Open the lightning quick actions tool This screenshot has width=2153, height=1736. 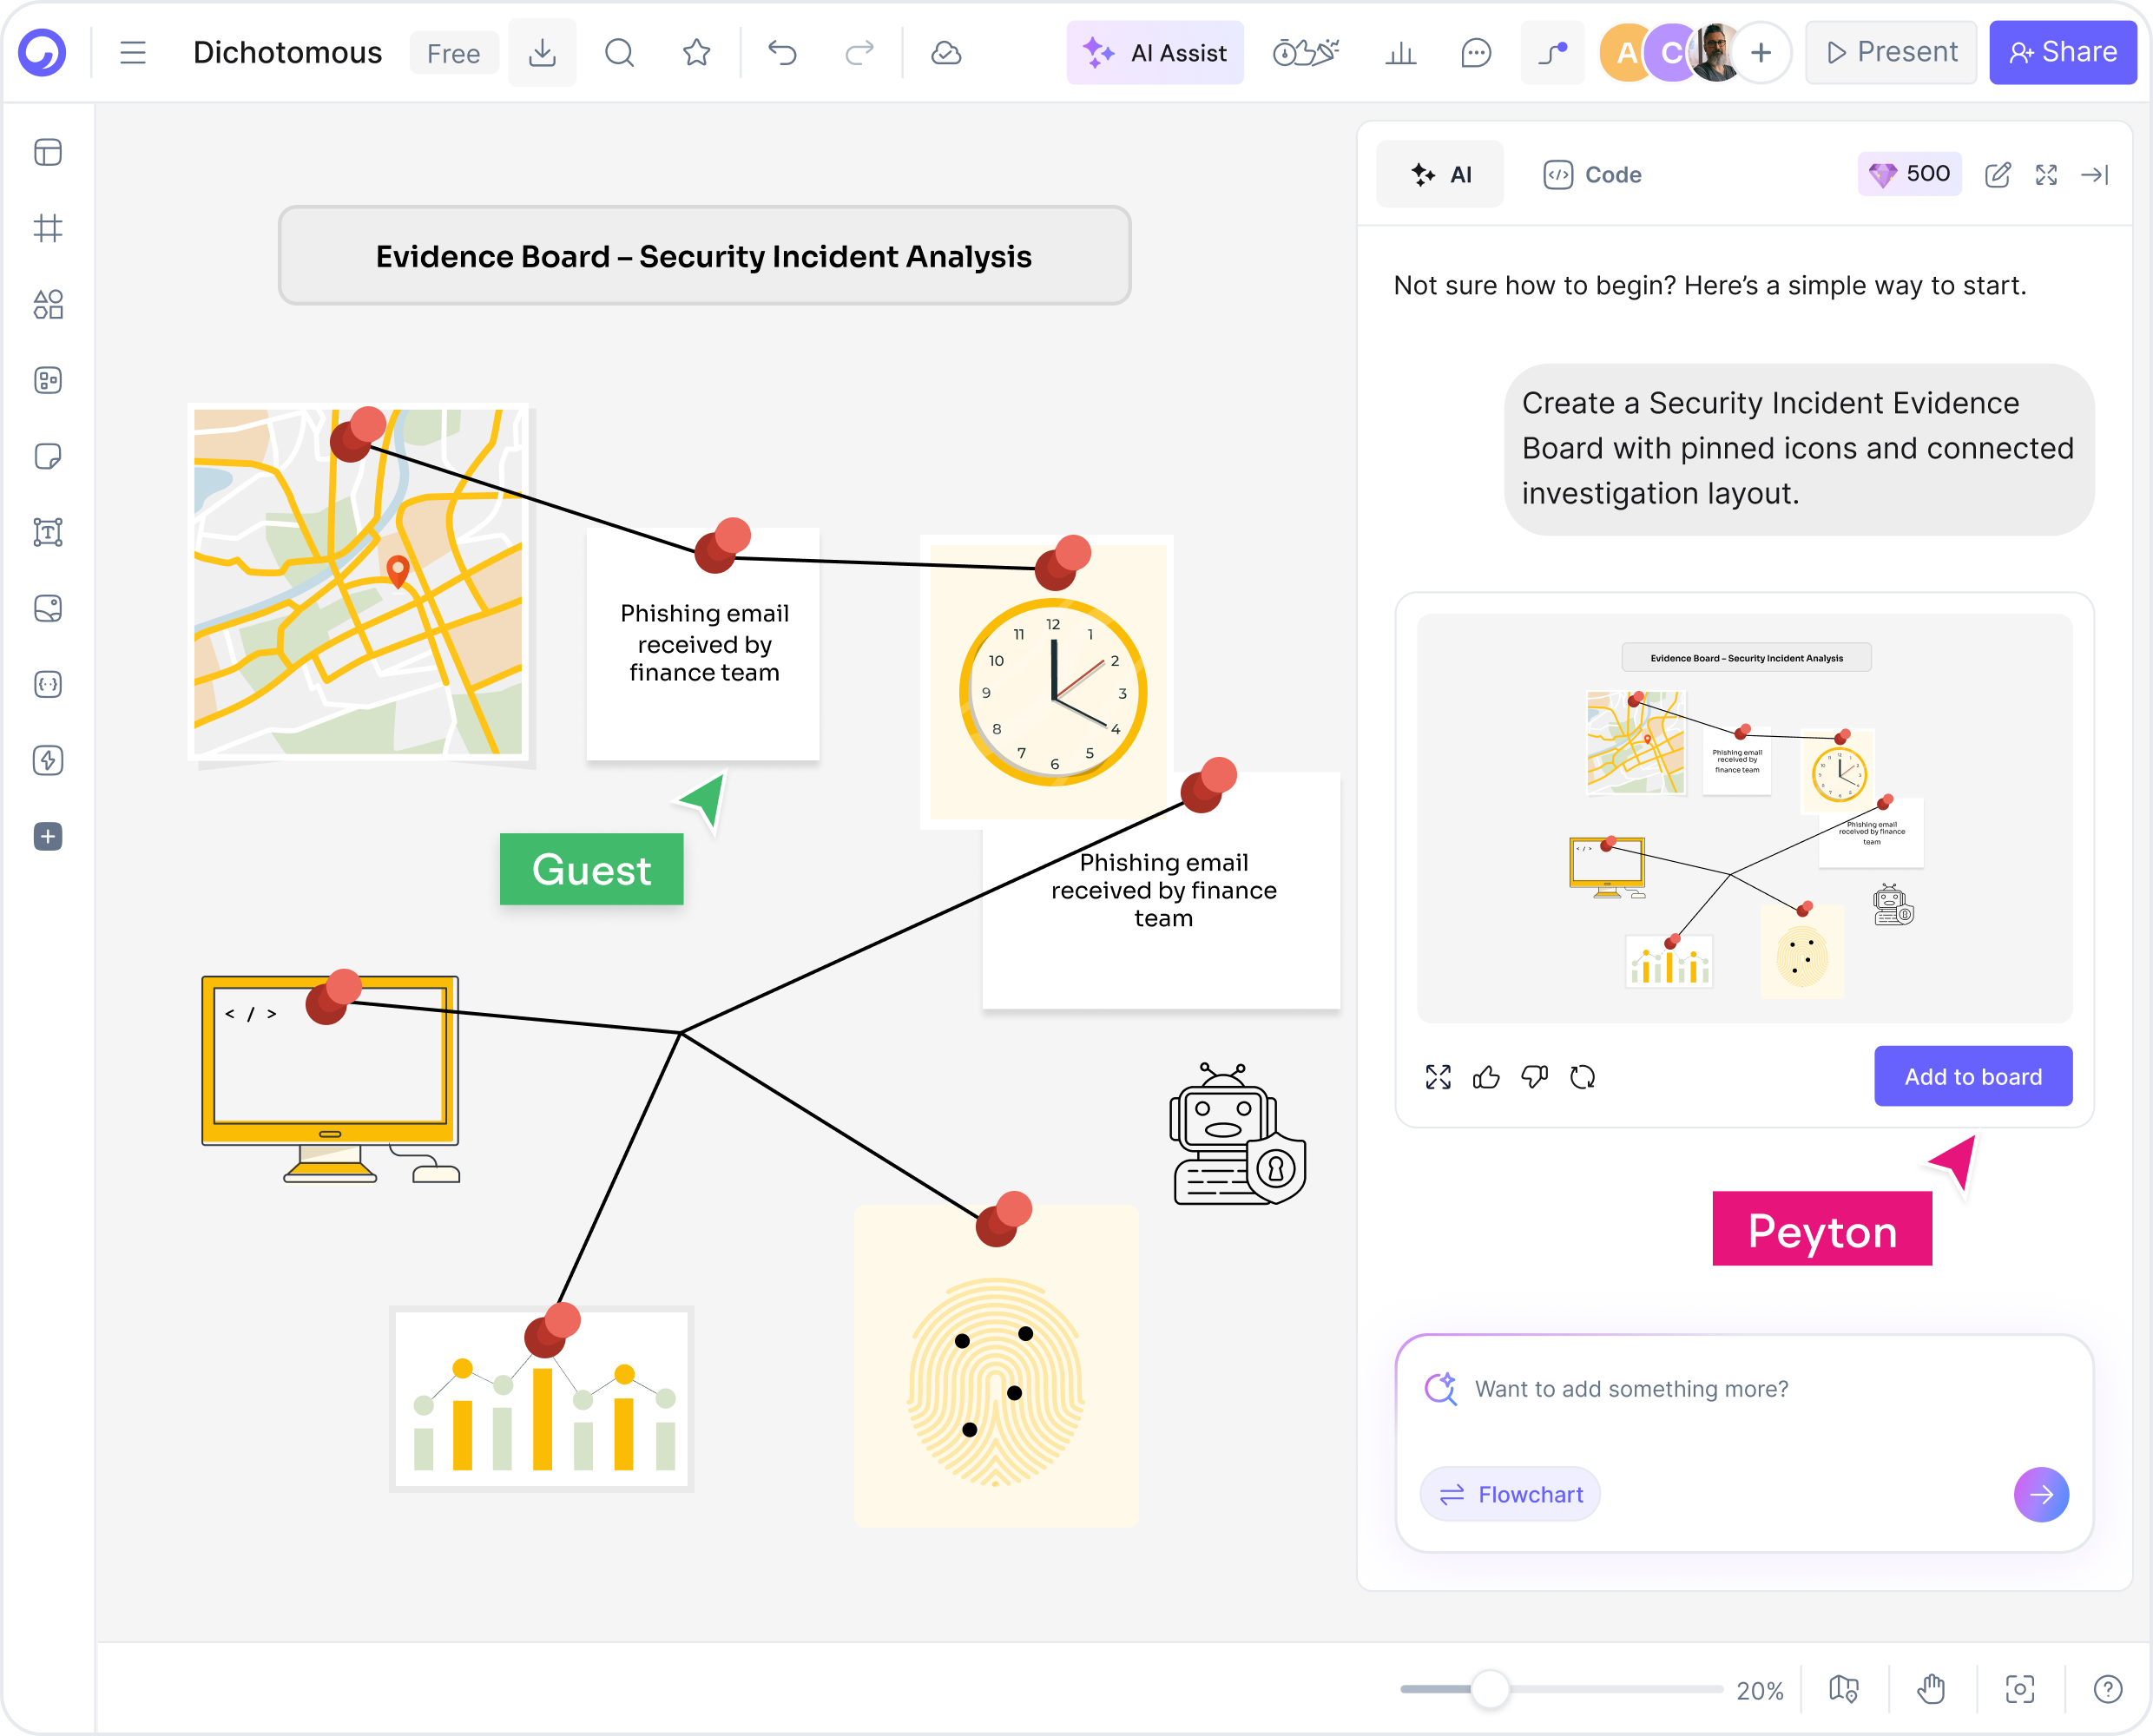(48, 760)
